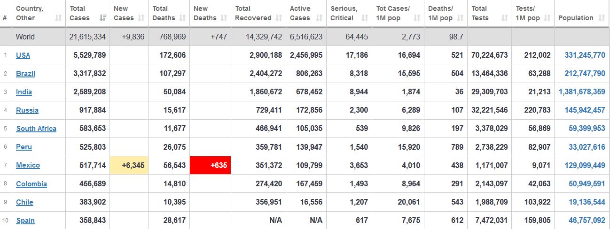Click sort icon in Total Cases column
Viewport: 610px width, 229px height.
103,18
